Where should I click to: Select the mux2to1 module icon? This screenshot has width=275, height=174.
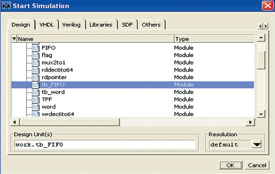pos(35,63)
